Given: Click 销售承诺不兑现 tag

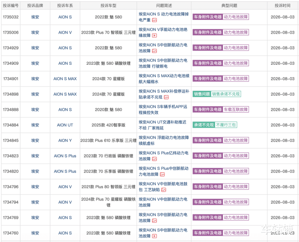Looking at the screenshot, I should click(226, 94).
